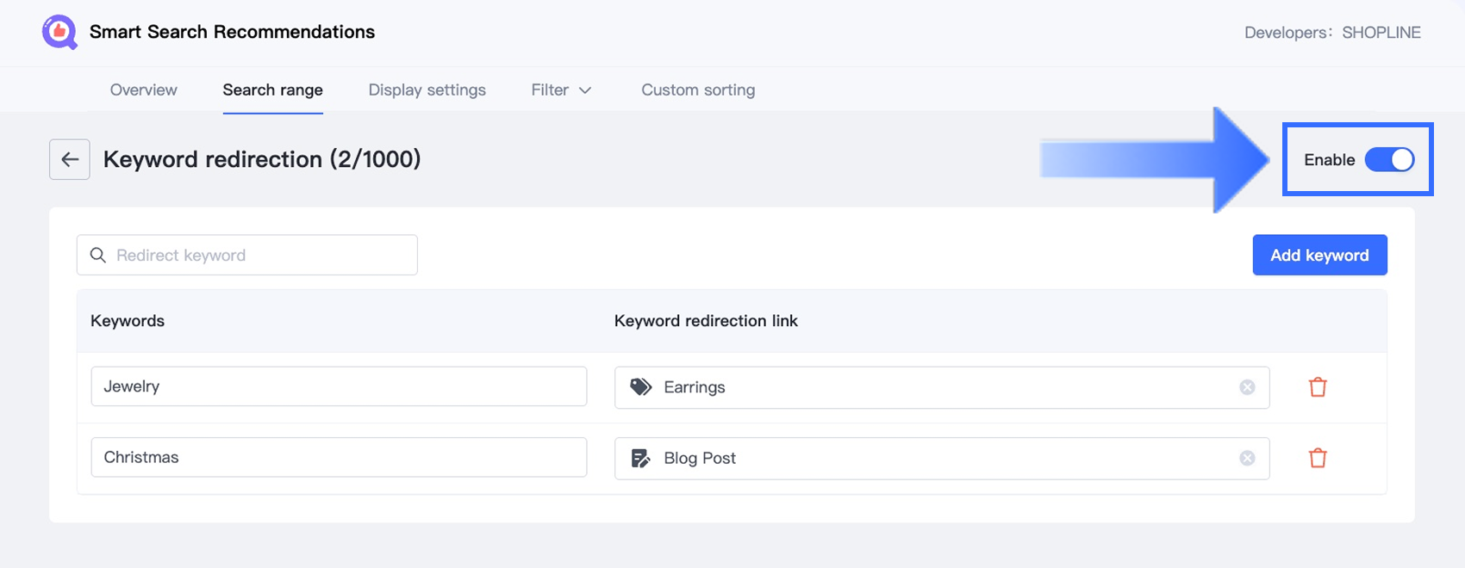The width and height of the screenshot is (1465, 568).
Task: Click the Smart Search Recommendations app logo
Action: [x=59, y=33]
